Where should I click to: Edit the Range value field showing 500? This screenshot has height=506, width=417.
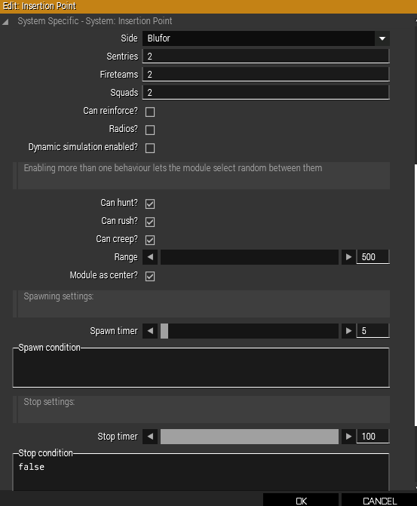(x=373, y=257)
